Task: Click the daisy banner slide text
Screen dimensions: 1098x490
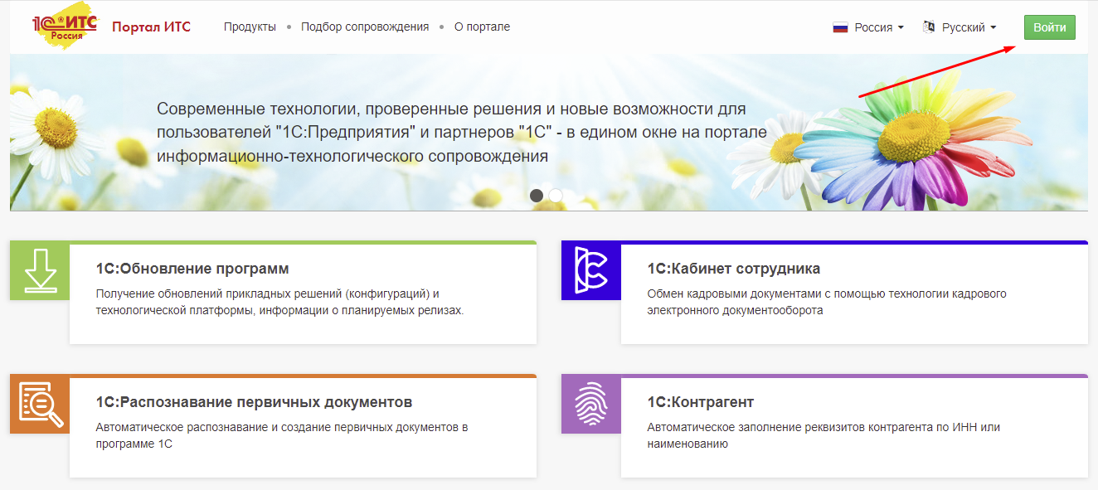Action: [x=460, y=133]
